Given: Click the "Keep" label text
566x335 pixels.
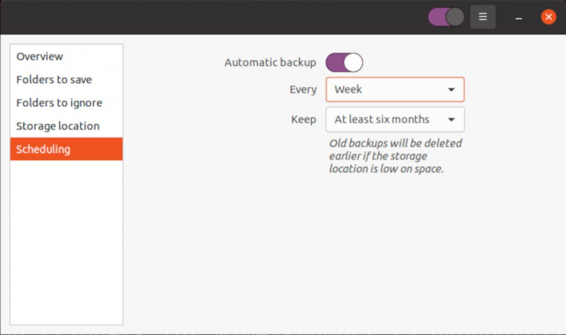Looking at the screenshot, I should (x=303, y=119).
